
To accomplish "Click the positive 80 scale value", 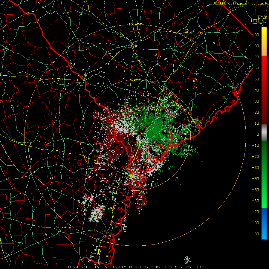I will coord(257,46).
